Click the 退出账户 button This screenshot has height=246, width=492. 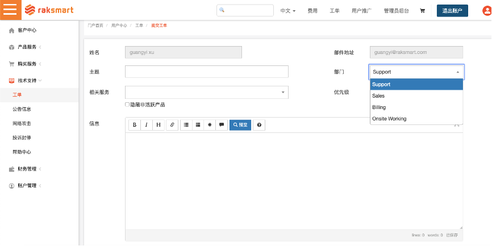pos(452,11)
